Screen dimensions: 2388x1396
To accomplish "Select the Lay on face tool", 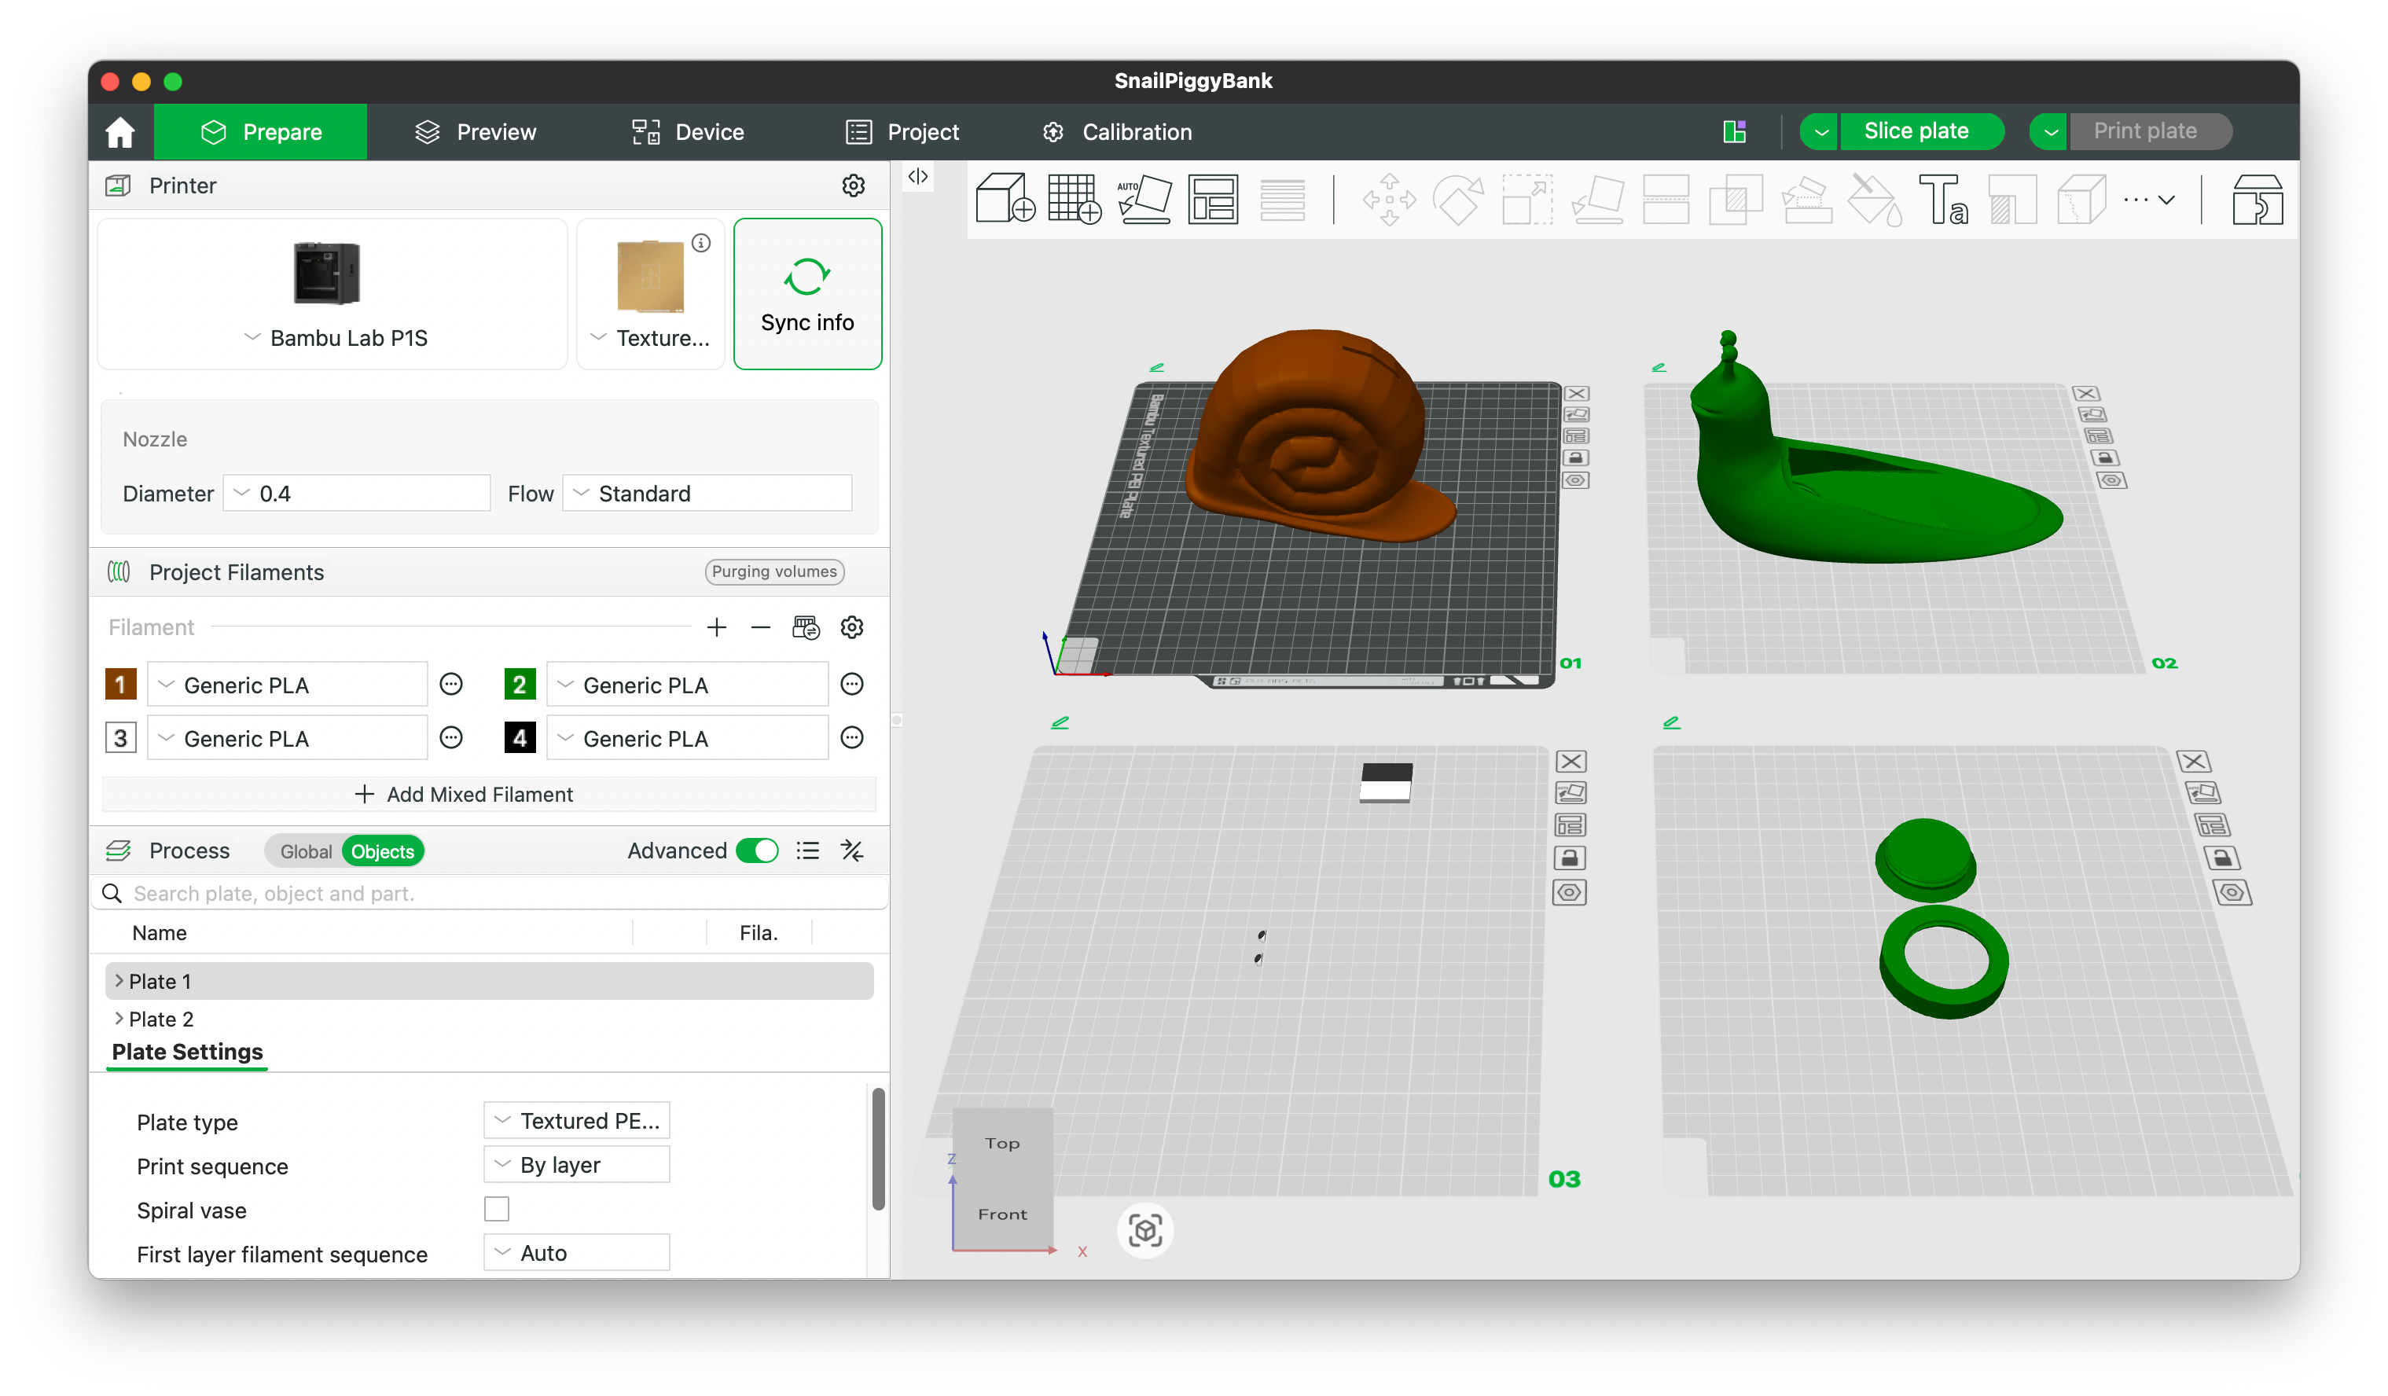I will (x=1598, y=199).
